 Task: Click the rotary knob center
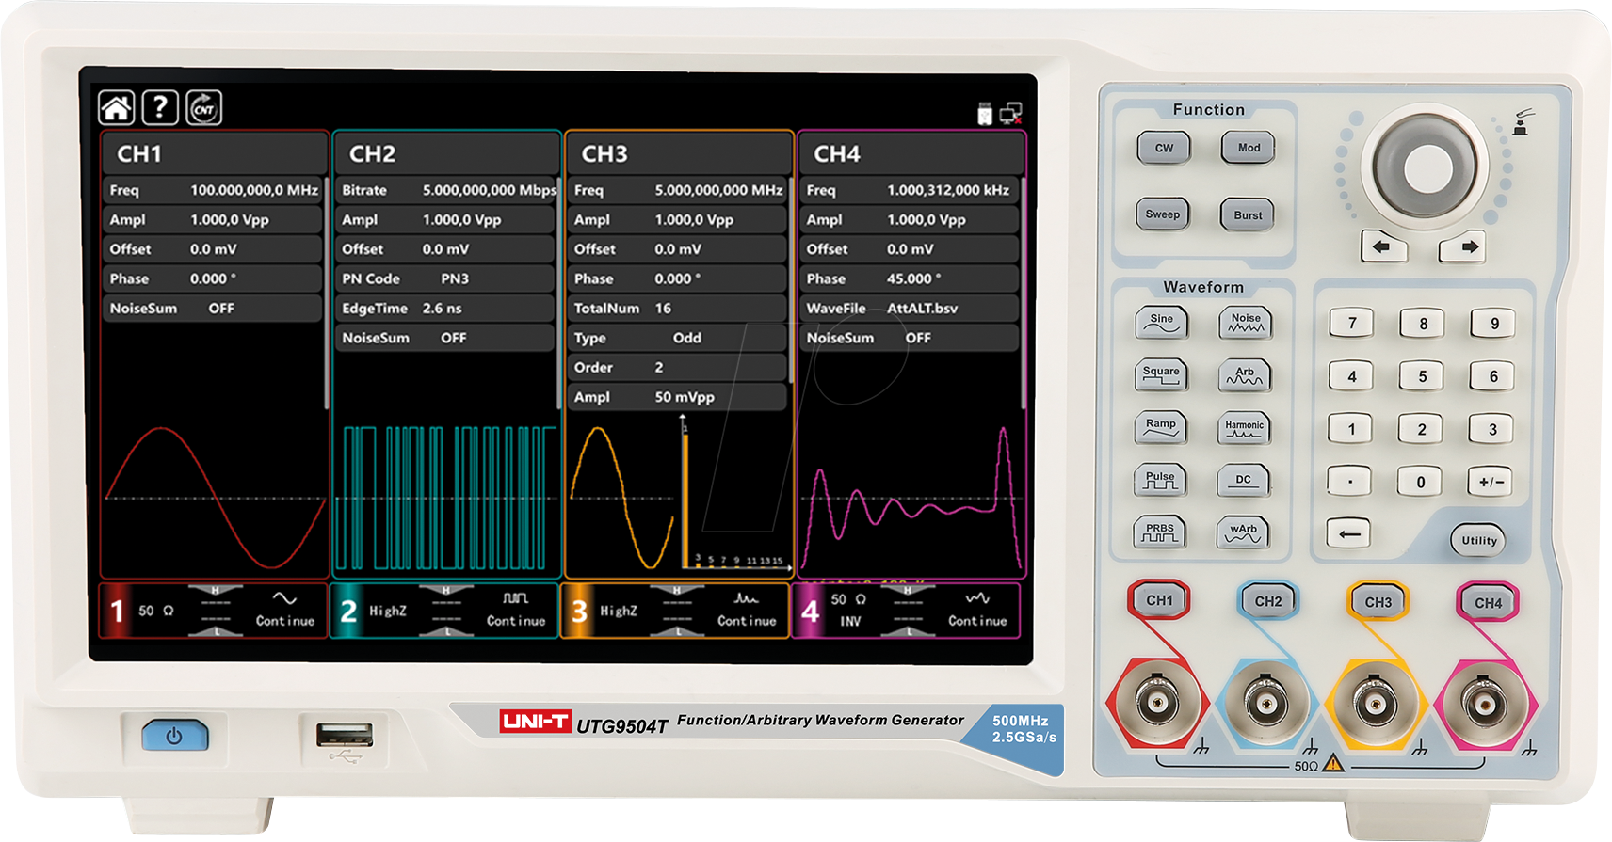tap(1428, 168)
